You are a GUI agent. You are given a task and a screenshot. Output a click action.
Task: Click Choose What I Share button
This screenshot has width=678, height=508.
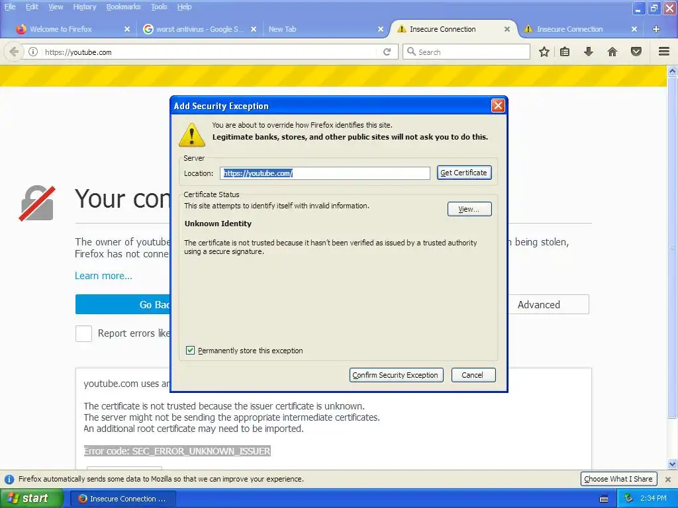[618, 479]
